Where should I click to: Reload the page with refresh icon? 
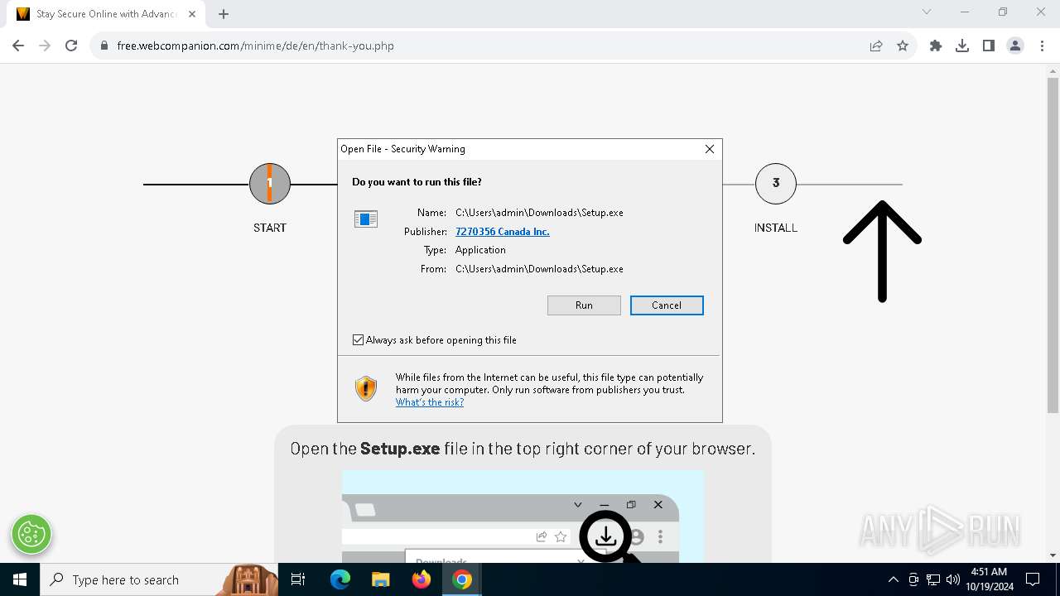71,46
